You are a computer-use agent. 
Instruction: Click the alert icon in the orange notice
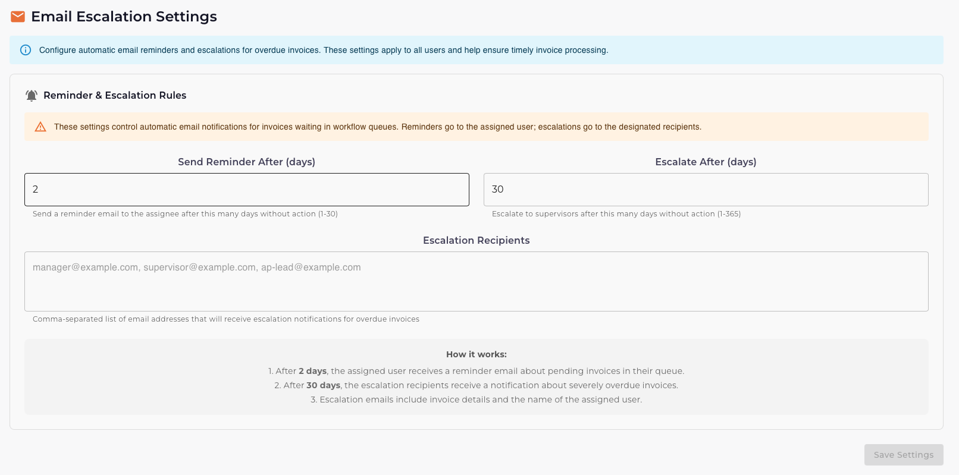coord(40,127)
